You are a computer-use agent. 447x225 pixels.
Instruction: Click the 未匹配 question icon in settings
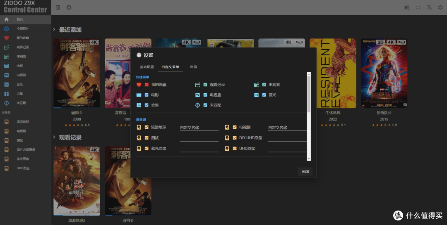click(197, 105)
